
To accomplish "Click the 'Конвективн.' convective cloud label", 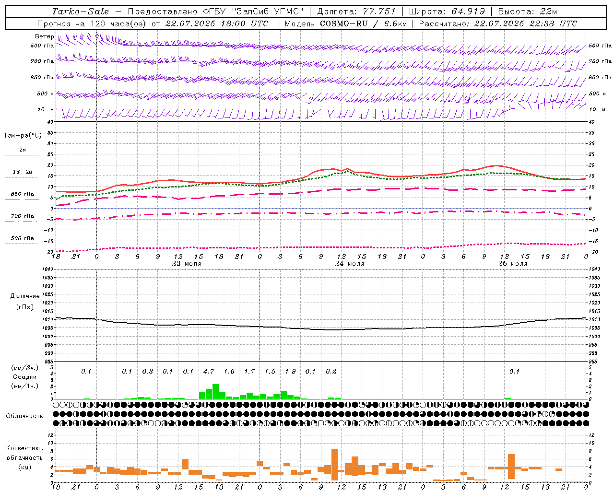I will click(x=25, y=448).
